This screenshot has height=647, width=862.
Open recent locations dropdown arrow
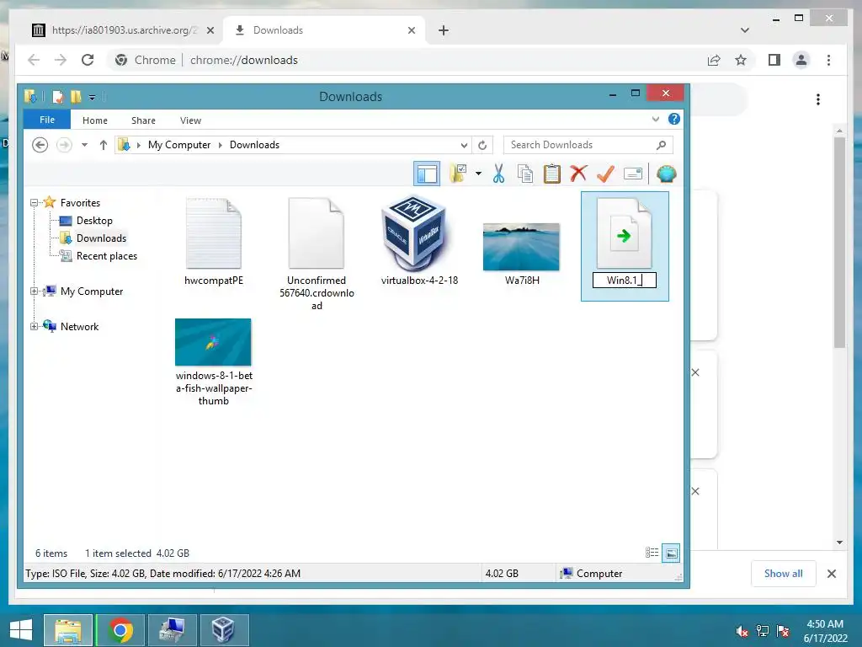(x=84, y=145)
